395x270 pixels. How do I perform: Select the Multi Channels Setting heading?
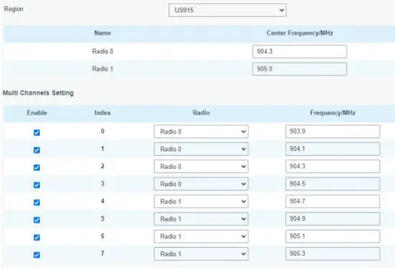pos(38,93)
